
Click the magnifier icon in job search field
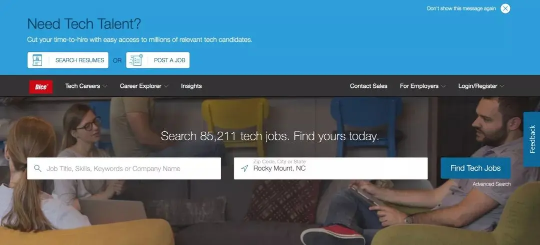pyautogui.click(x=37, y=168)
